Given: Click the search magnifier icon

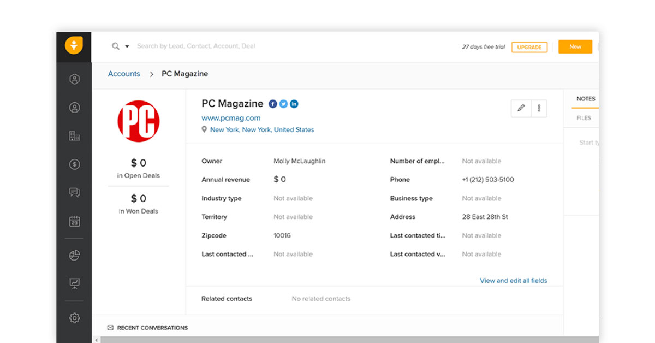Looking at the screenshot, I should (x=116, y=46).
